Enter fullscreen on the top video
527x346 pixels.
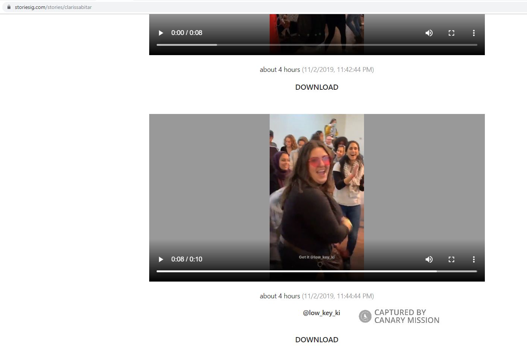pos(451,33)
